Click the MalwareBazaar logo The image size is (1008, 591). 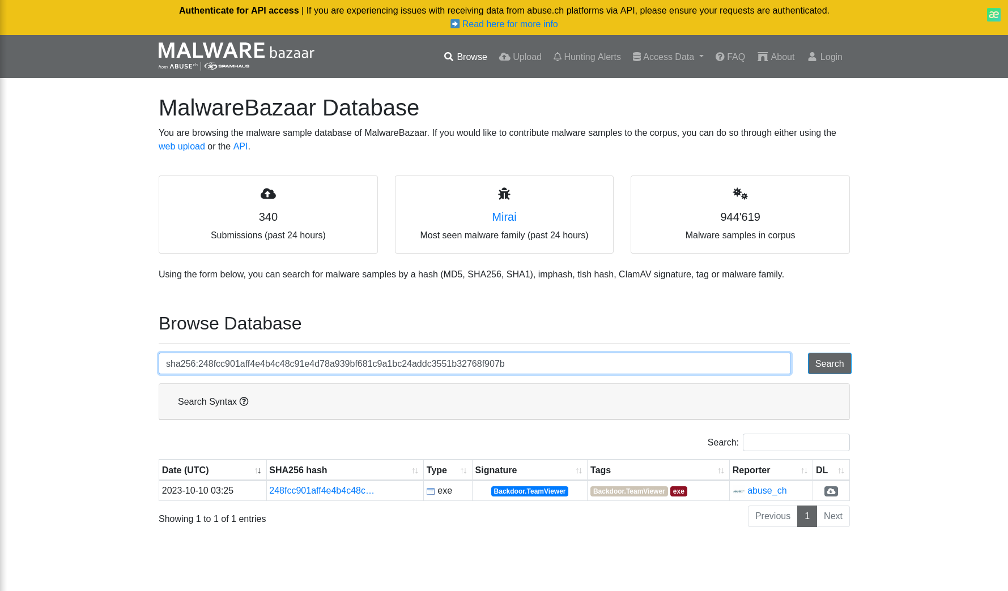click(x=236, y=56)
